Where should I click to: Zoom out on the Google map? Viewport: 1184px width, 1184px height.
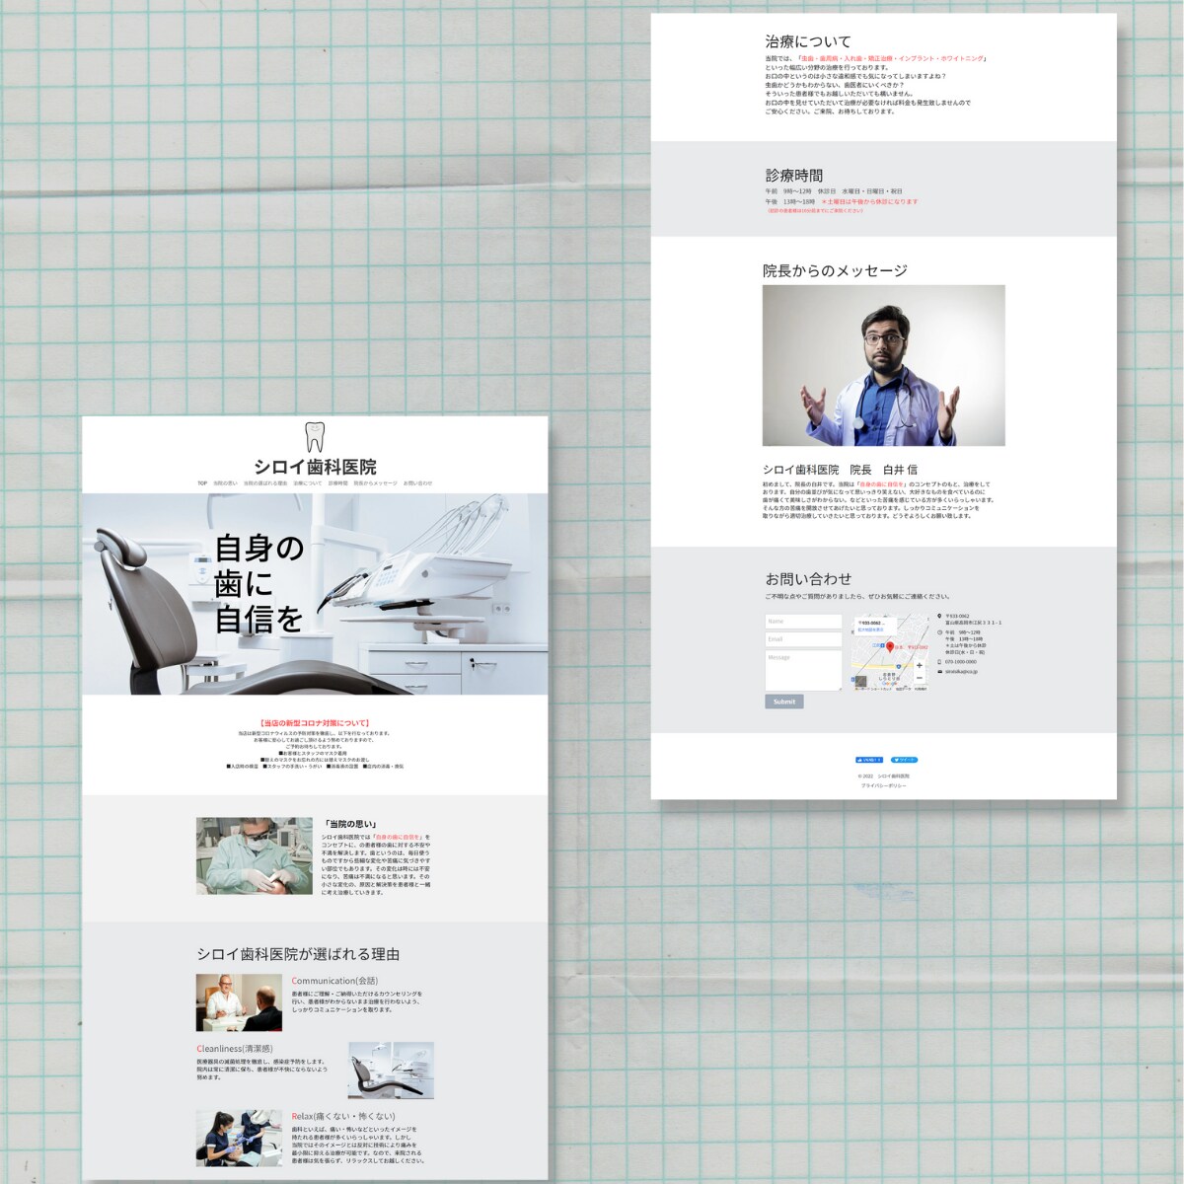tap(920, 678)
